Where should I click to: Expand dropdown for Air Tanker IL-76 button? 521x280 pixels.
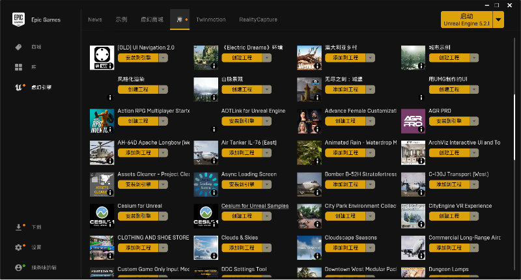click(267, 153)
